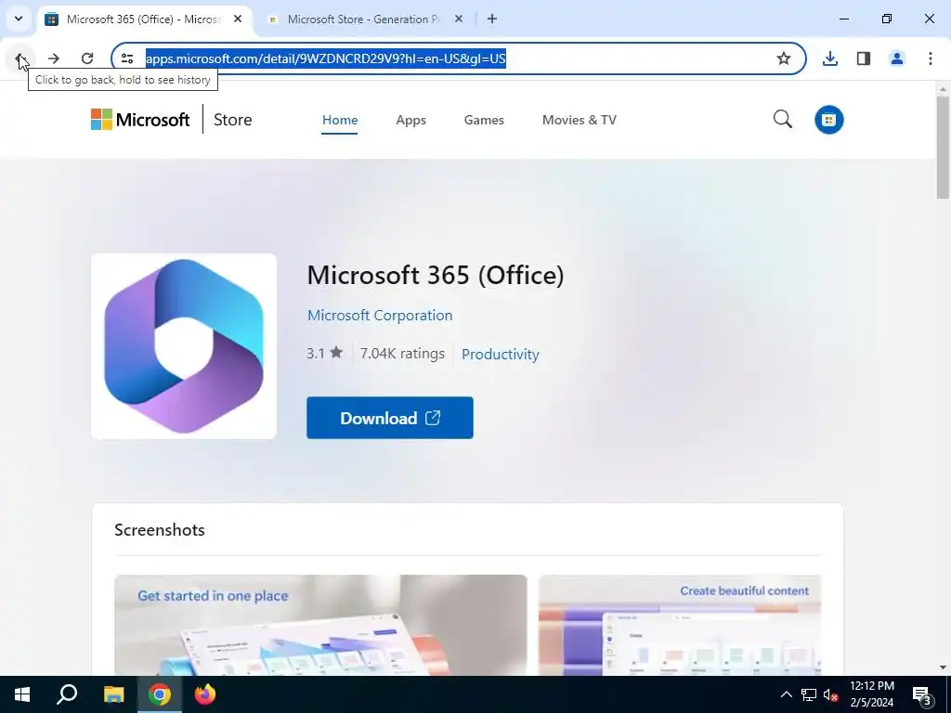
Task: Select the Home navigation item
Action: tap(340, 120)
